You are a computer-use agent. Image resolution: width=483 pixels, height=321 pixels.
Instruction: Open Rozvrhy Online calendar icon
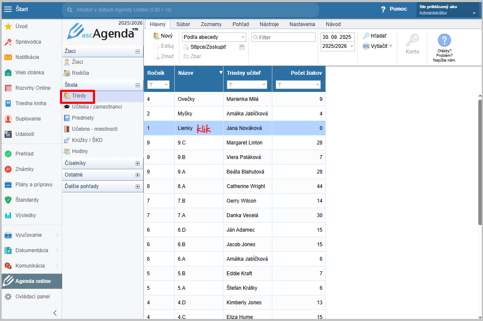pos(8,88)
